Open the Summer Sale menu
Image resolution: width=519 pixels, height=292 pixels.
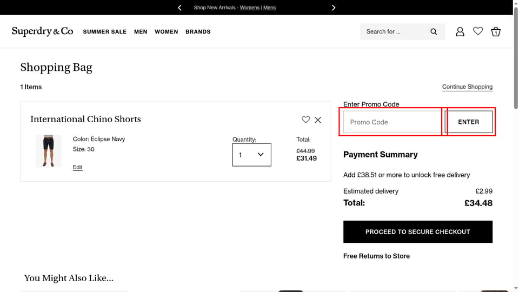point(104,32)
